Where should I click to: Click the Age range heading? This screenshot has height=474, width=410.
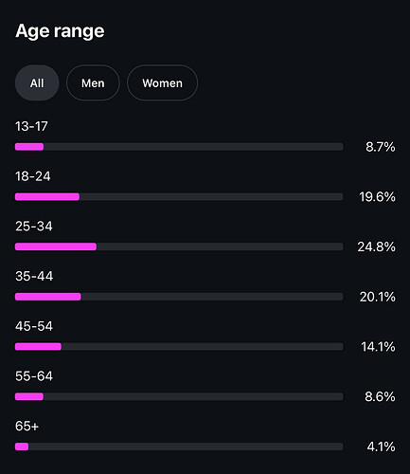(60, 31)
